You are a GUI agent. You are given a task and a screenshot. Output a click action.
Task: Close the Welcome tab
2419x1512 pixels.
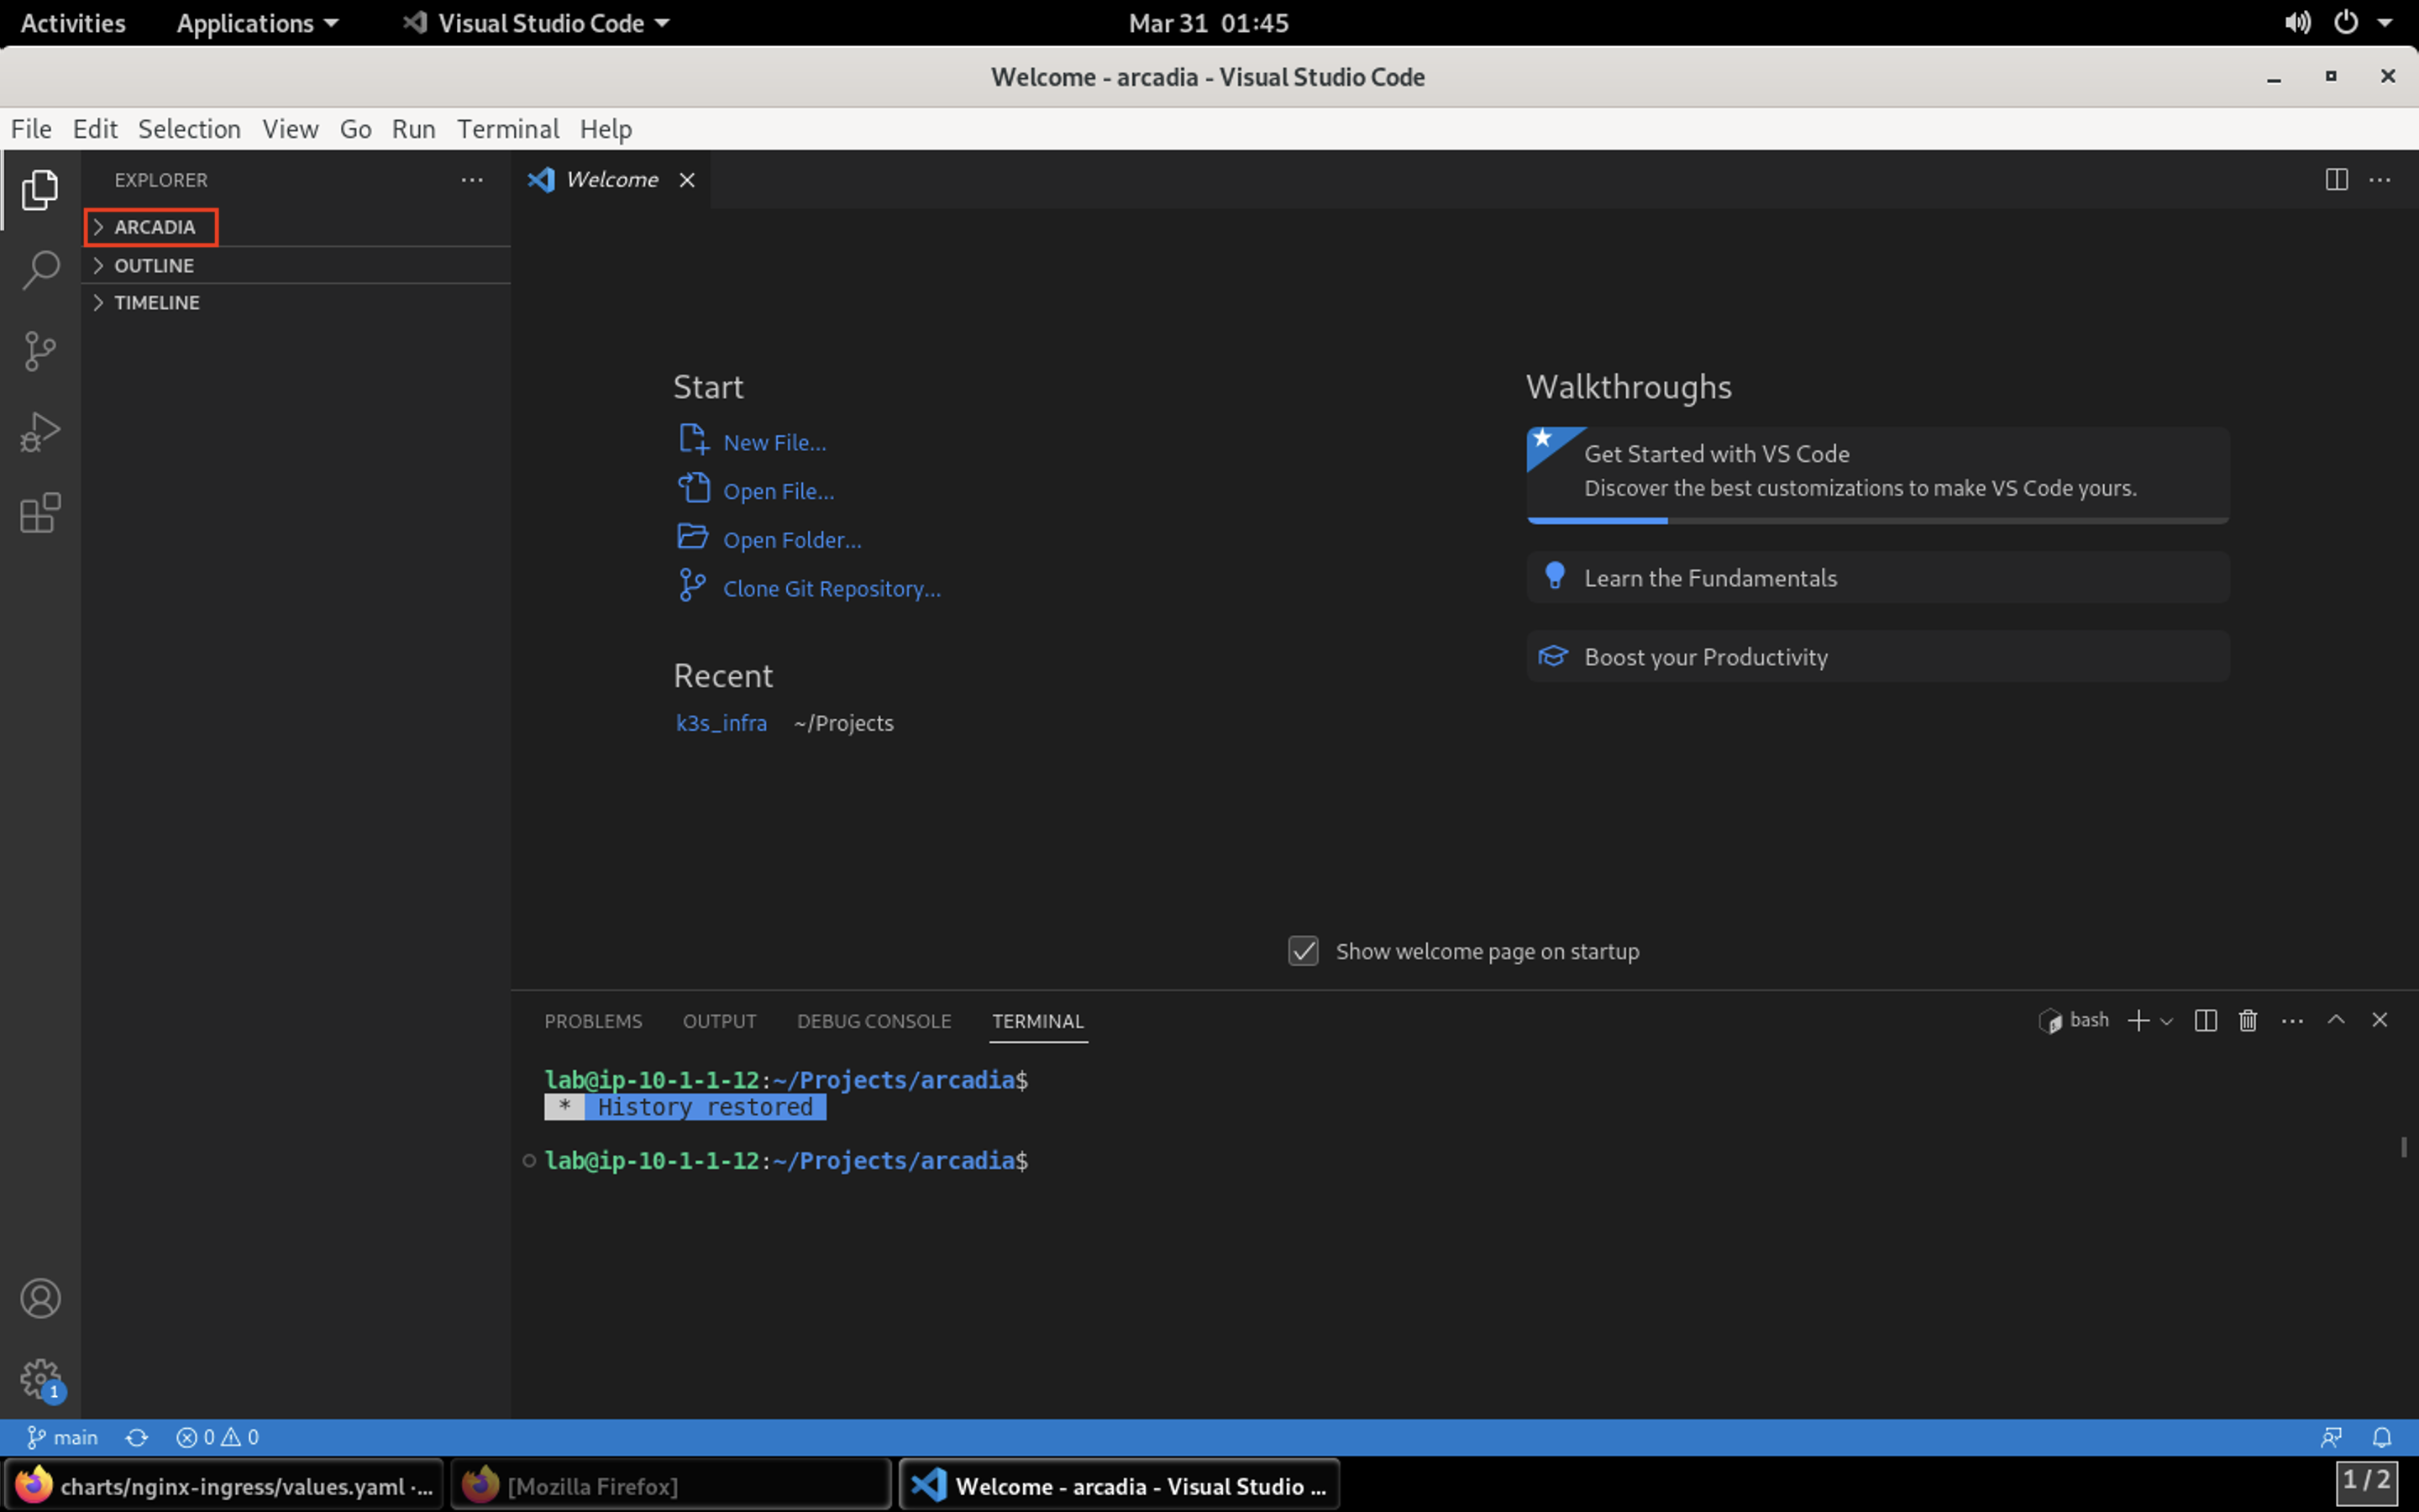687,180
